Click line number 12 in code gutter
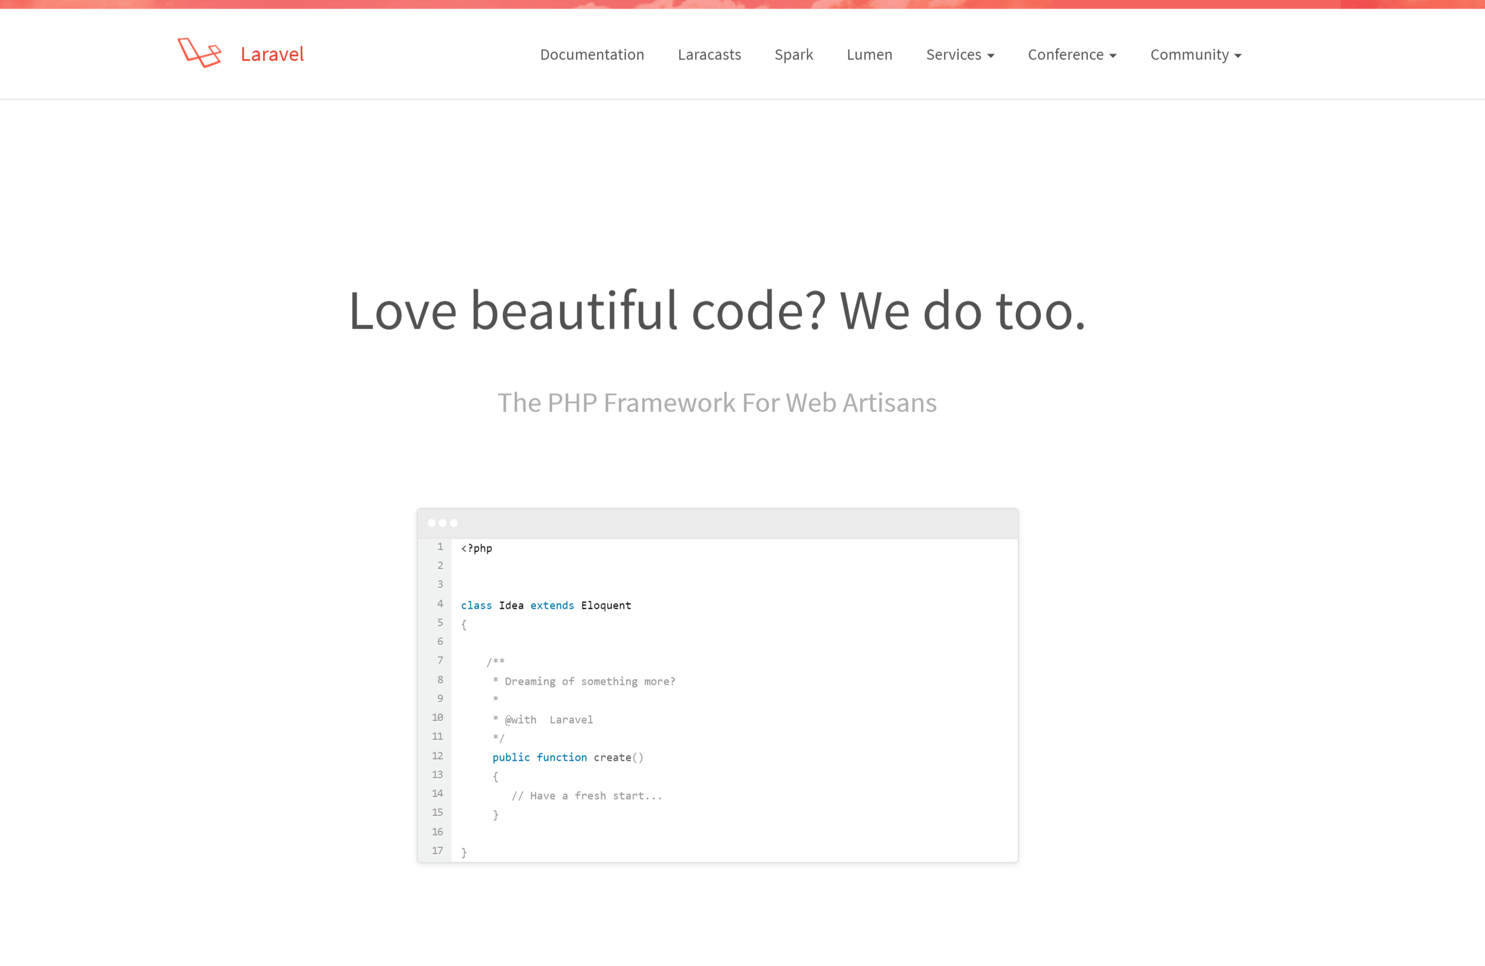Image resolution: width=1485 pixels, height=966 pixels. pos(437,756)
